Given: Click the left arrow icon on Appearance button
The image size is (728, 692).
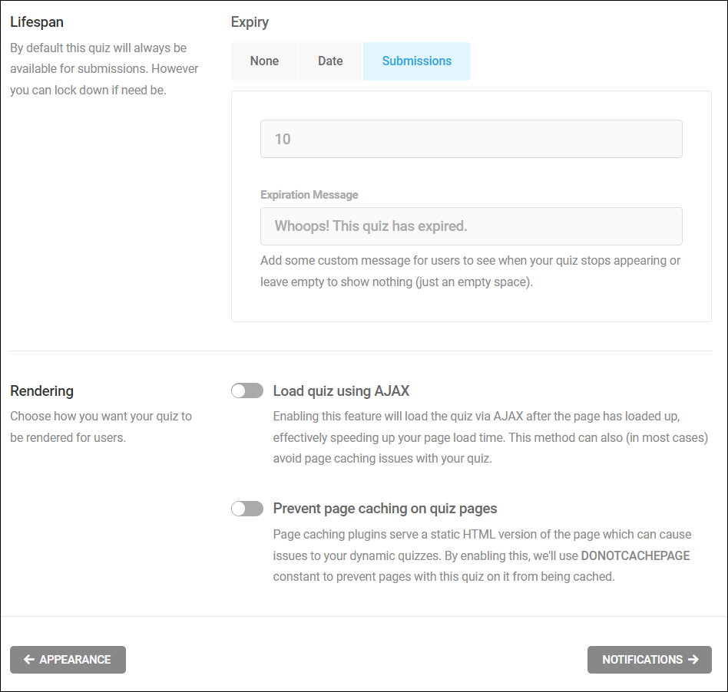Looking at the screenshot, I should pyautogui.click(x=28, y=660).
